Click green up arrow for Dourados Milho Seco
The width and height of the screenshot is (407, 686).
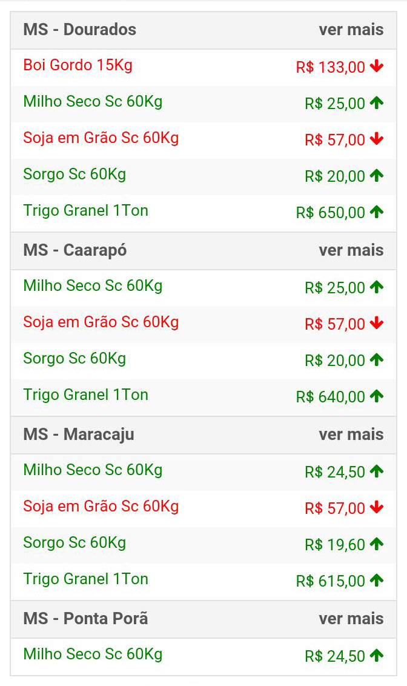tap(376, 103)
